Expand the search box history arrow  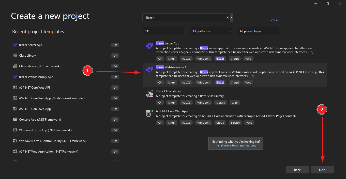pyautogui.click(x=231, y=18)
